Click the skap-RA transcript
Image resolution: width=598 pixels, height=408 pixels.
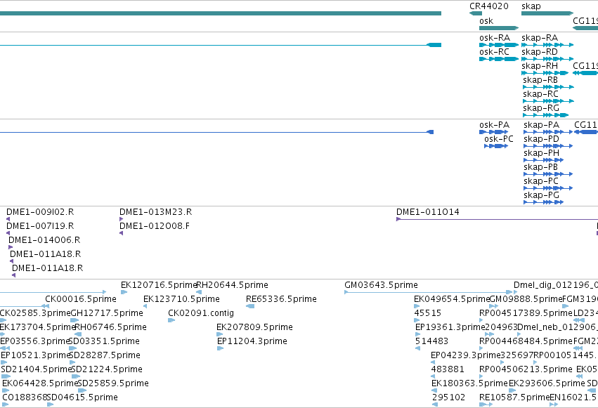(547, 45)
